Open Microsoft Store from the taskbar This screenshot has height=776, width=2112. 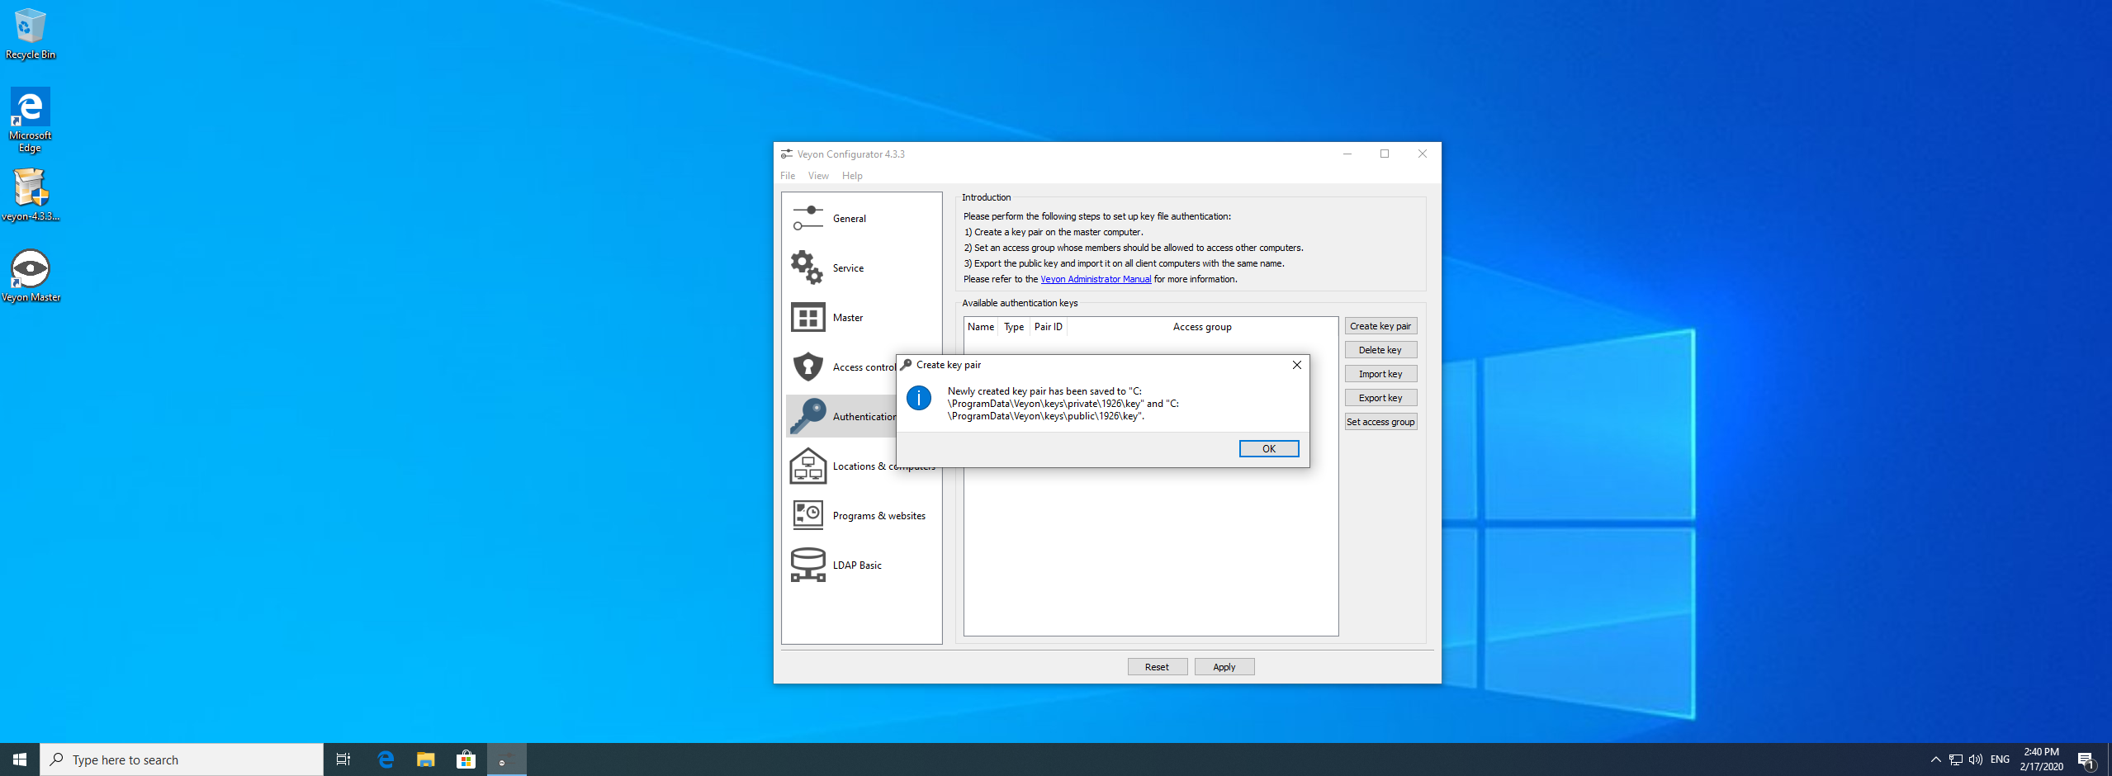coord(466,759)
